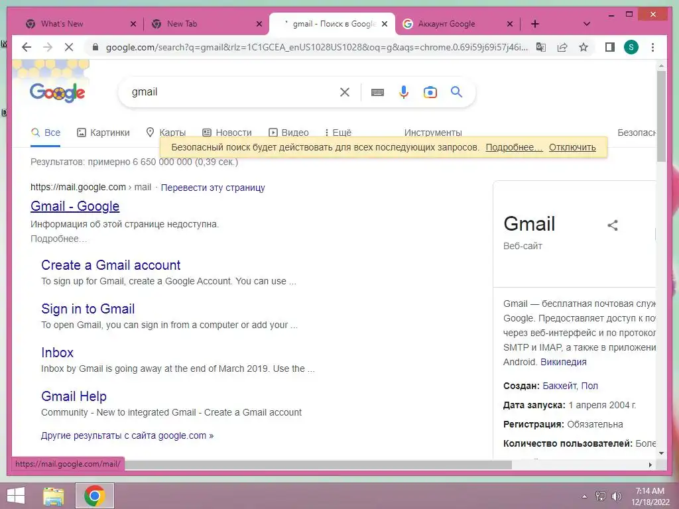Image resolution: width=679 pixels, height=509 pixels.
Task: Click the Google doodle logo
Action: 57,92
